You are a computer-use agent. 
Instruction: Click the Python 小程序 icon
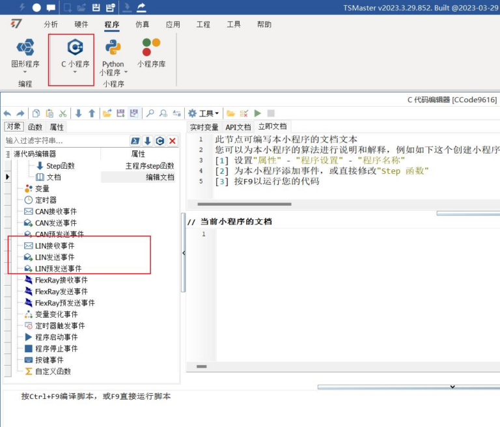click(113, 48)
